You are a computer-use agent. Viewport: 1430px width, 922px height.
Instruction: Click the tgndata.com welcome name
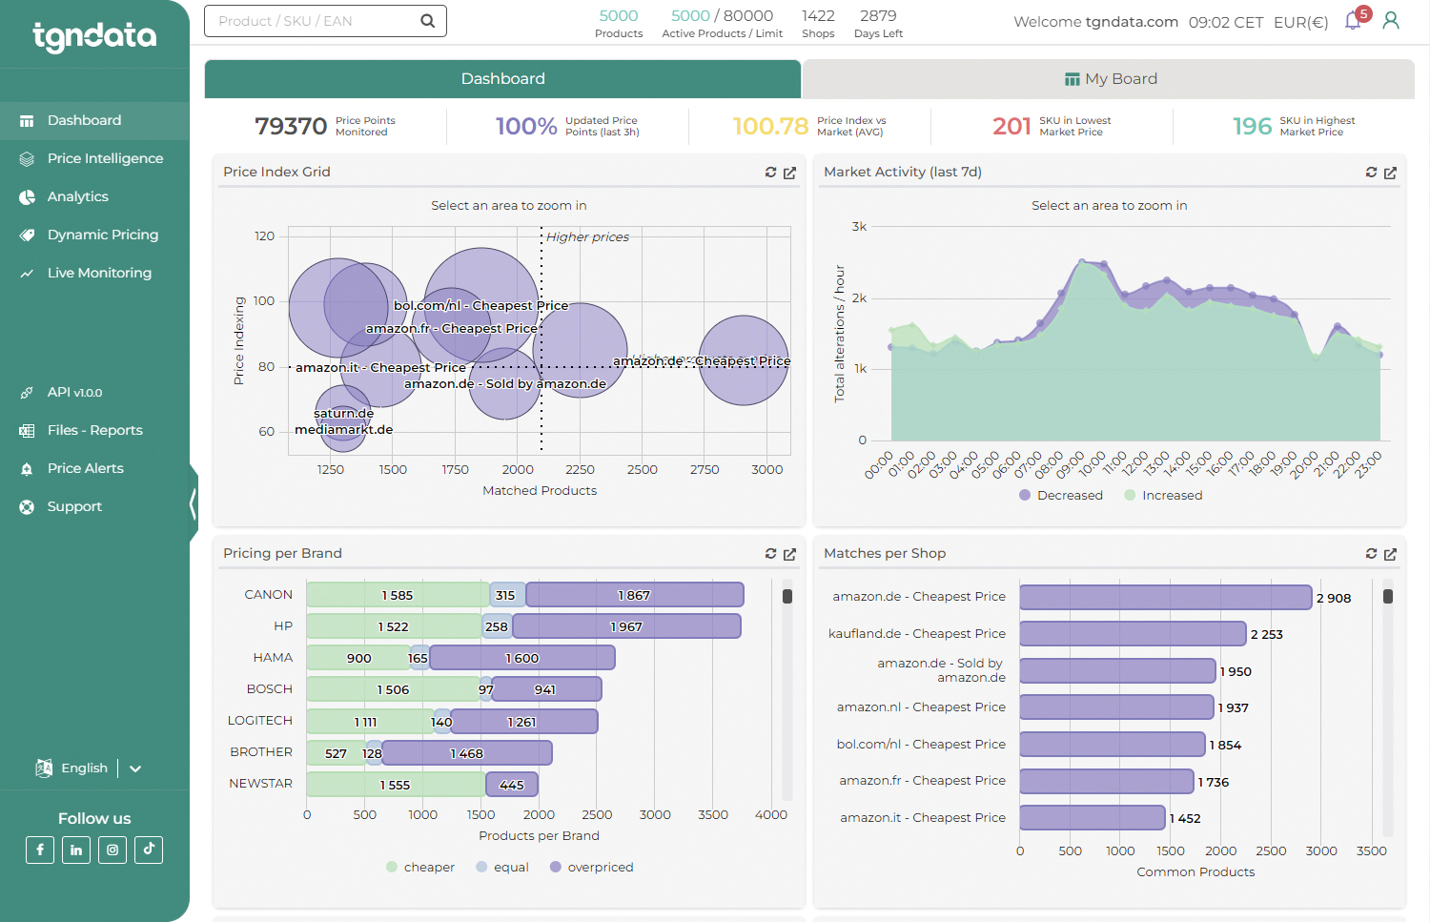(1131, 22)
